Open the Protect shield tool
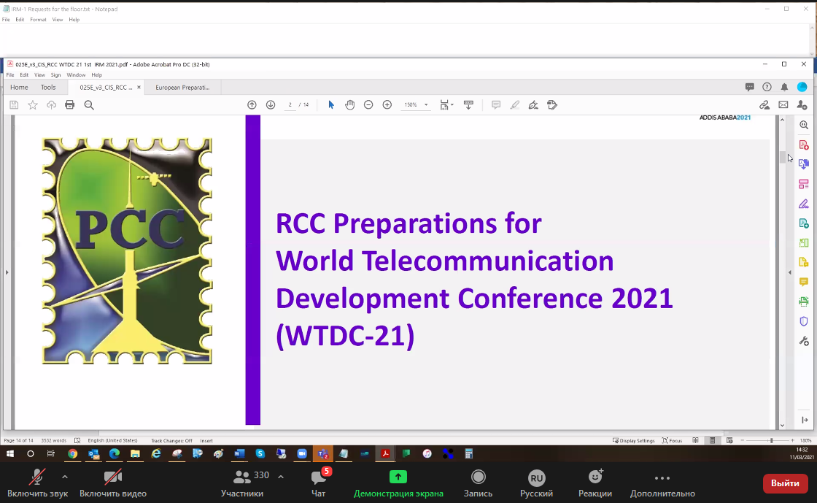The height and width of the screenshot is (503, 817). pyautogui.click(x=804, y=321)
